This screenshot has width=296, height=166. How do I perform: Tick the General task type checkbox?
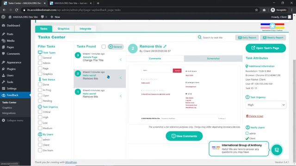40,58
